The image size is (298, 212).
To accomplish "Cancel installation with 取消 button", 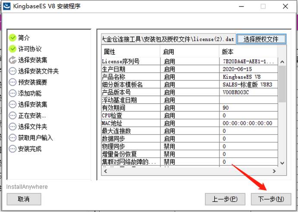I will [24, 199].
